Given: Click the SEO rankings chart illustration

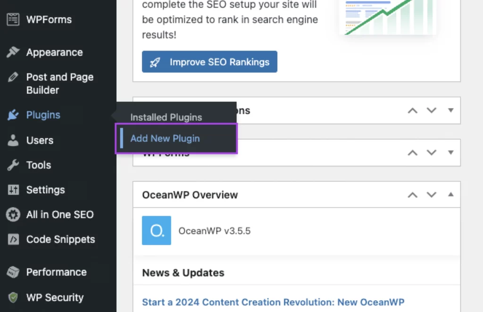Looking at the screenshot, I should (389, 17).
